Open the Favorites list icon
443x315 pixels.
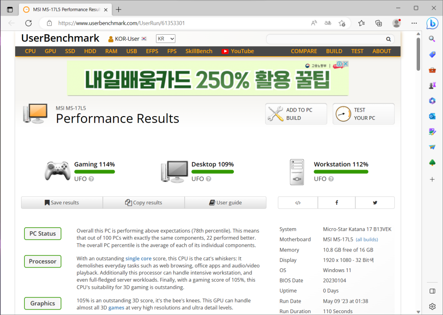(x=361, y=23)
